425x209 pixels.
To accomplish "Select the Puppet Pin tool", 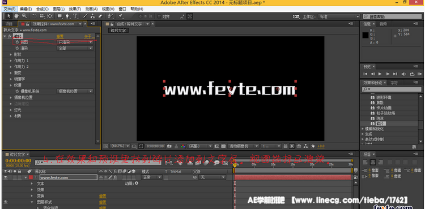I will (121, 16).
